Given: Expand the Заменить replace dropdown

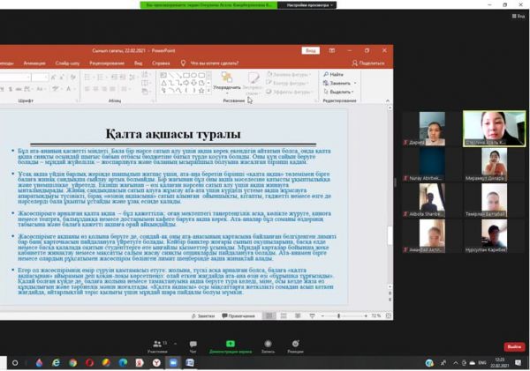Looking at the screenshot, I should pos(341,83).
